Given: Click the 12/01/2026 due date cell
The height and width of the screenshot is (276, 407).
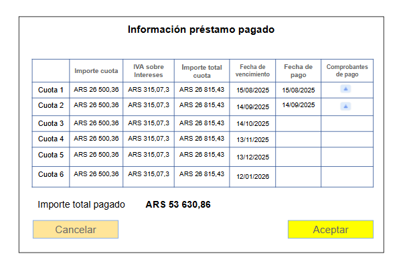Looking at the screenshot, I should pyautogui.click(x=252, y=176).
